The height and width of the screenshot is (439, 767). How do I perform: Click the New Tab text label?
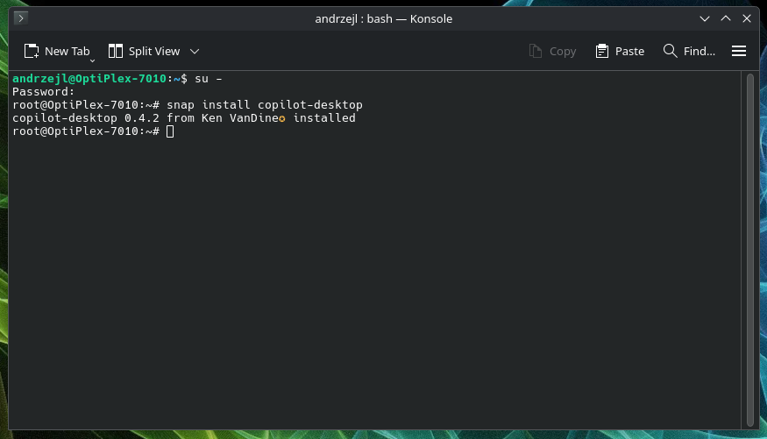pos(67,52)
